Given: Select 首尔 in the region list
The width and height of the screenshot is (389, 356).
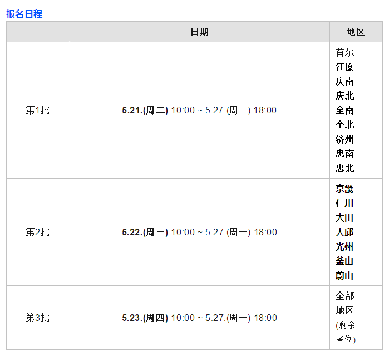Looking at the screenshot, I should 344,52.
